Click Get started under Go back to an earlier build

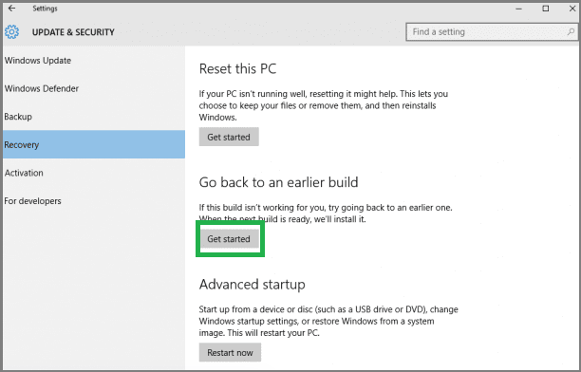point(229,238)
